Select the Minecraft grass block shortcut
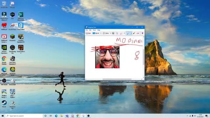Viewport: 210px width, 118px height. (12, 37)
